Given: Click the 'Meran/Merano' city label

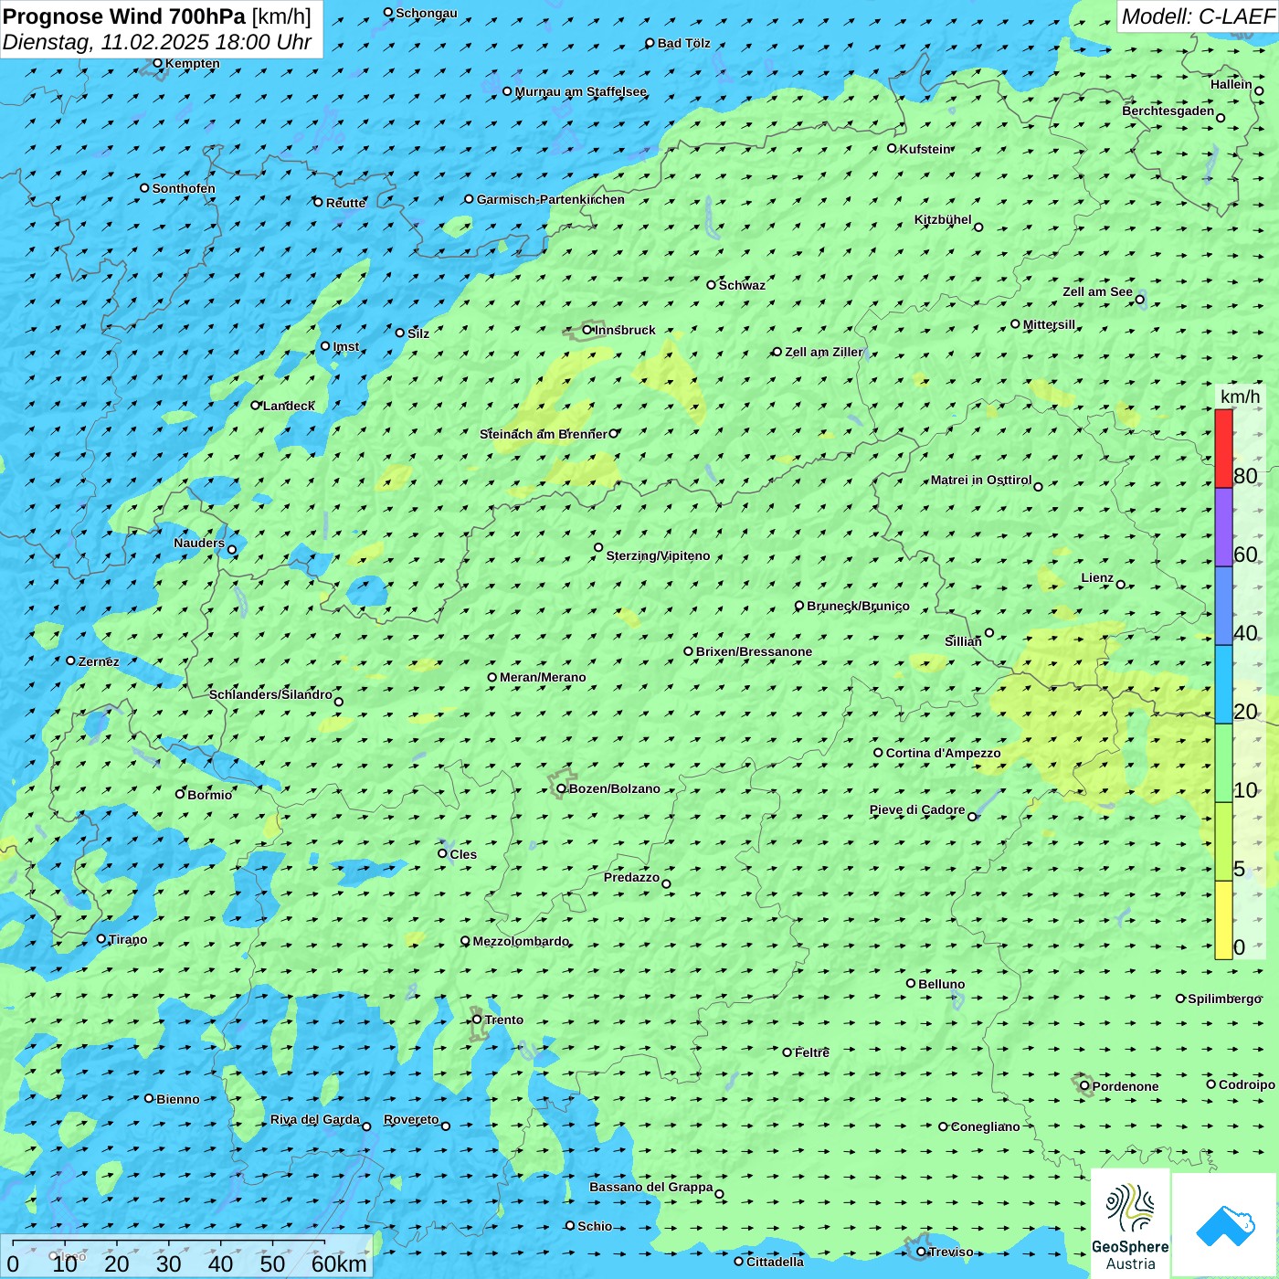Looking at the screenshot, I should click(543, 677).
